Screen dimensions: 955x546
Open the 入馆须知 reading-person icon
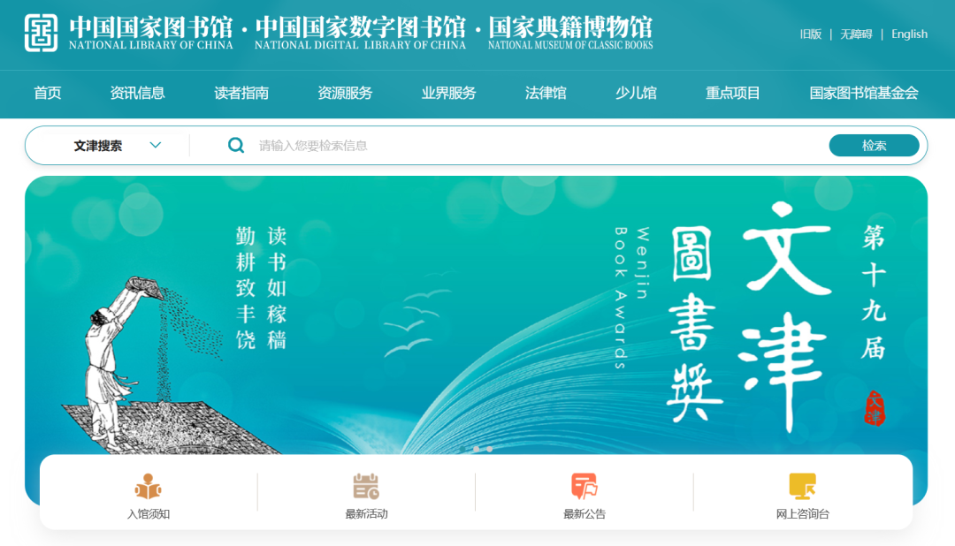tap(148, 486)
